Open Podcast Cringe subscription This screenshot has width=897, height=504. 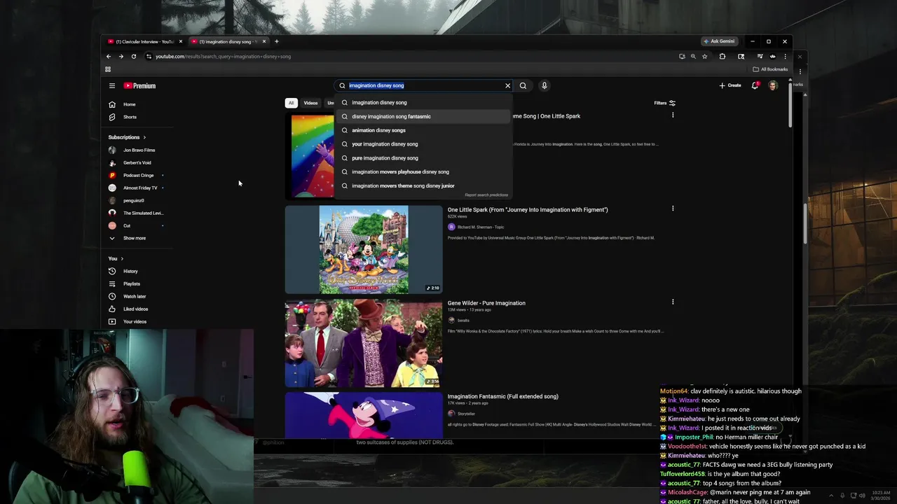coord(138,175)
